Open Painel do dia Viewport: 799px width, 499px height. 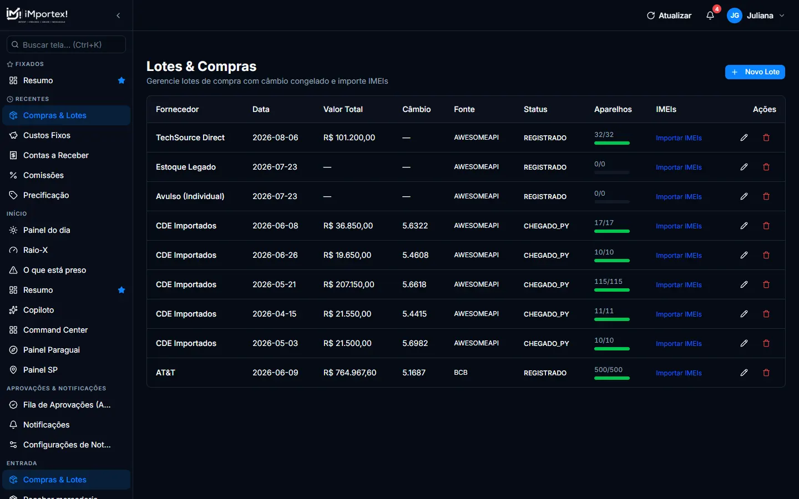pos(66,230)
